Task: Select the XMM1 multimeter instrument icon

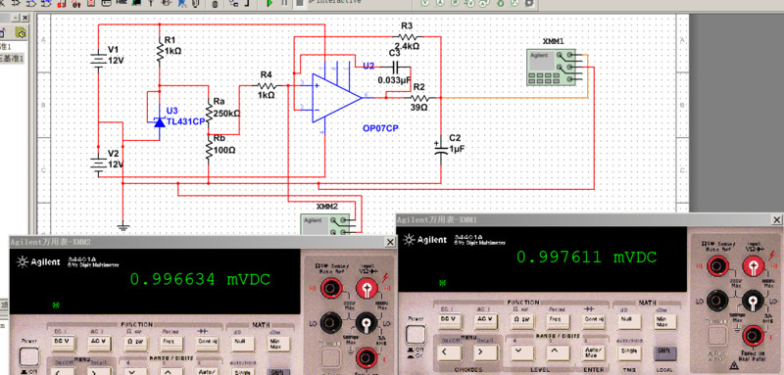Action: pyautogui.click(x=551, y=67)
